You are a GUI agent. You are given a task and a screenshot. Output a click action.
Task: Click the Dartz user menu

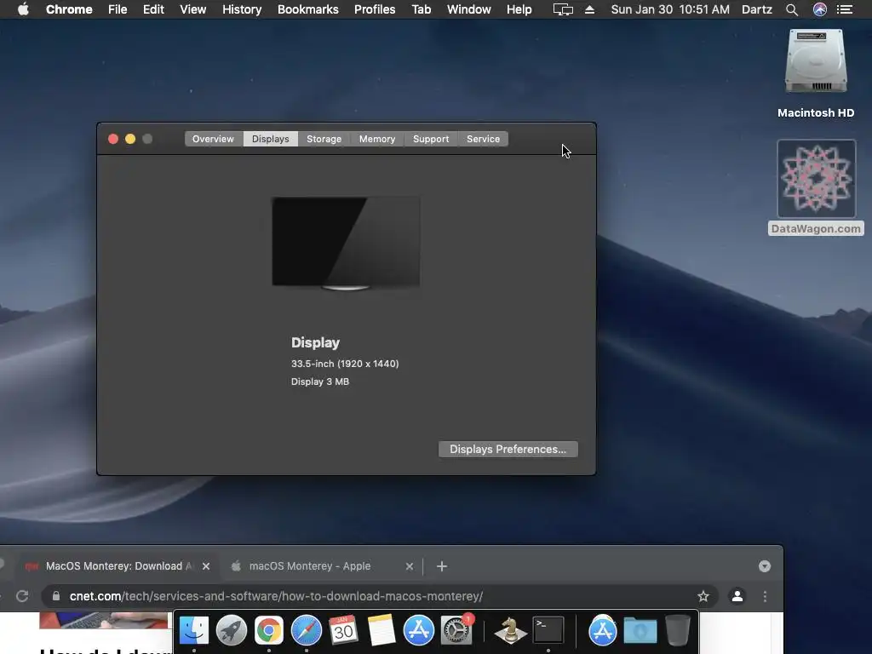pyautogui.click(x=757, y=9)
